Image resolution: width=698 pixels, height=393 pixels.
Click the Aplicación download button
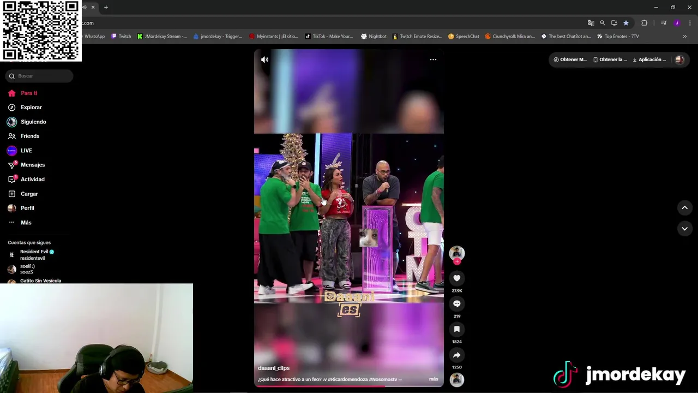click(x=649, y=59)
